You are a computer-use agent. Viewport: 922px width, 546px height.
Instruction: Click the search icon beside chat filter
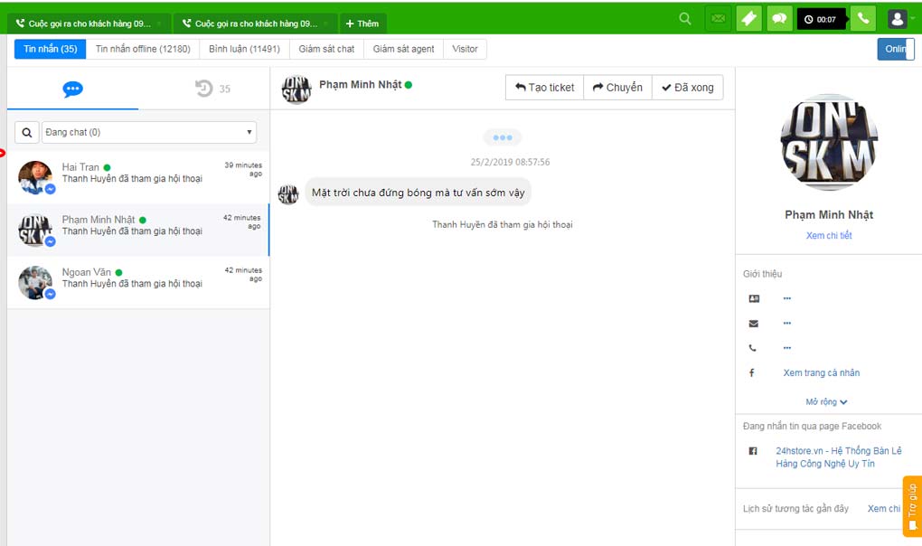27,133
